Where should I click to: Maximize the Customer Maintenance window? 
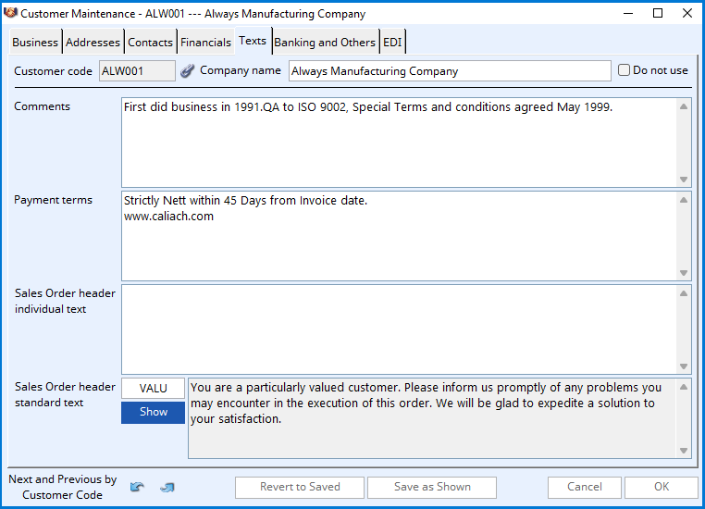(658, 13)
